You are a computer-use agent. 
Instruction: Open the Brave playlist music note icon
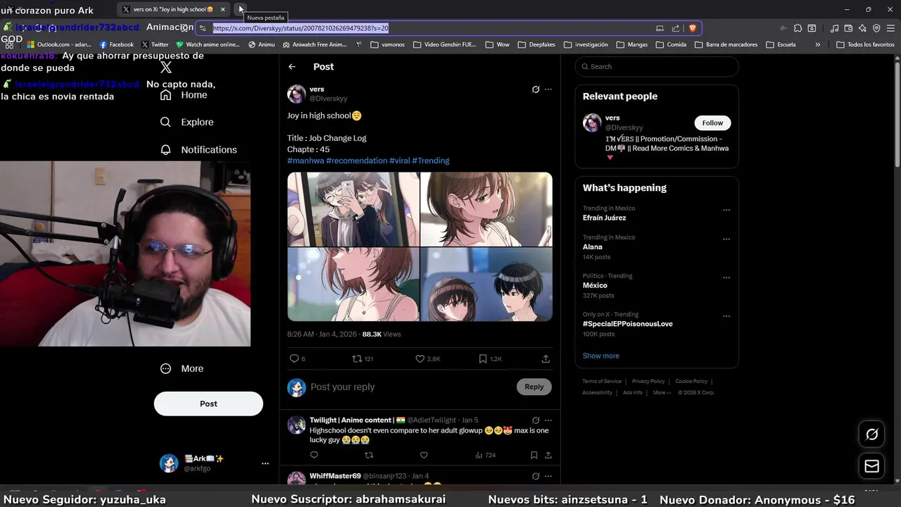pos(834,28)
